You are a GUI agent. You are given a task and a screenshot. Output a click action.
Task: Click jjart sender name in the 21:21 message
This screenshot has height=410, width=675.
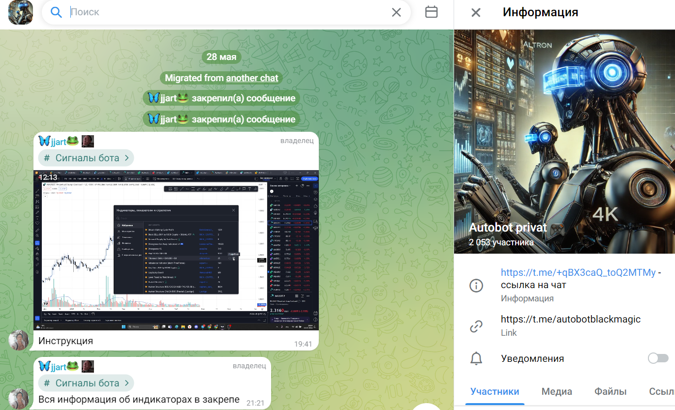coord(59,366)
